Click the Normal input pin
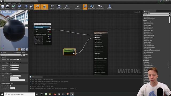The height and width of the screenshot is (96, 171). coord(95,54)
